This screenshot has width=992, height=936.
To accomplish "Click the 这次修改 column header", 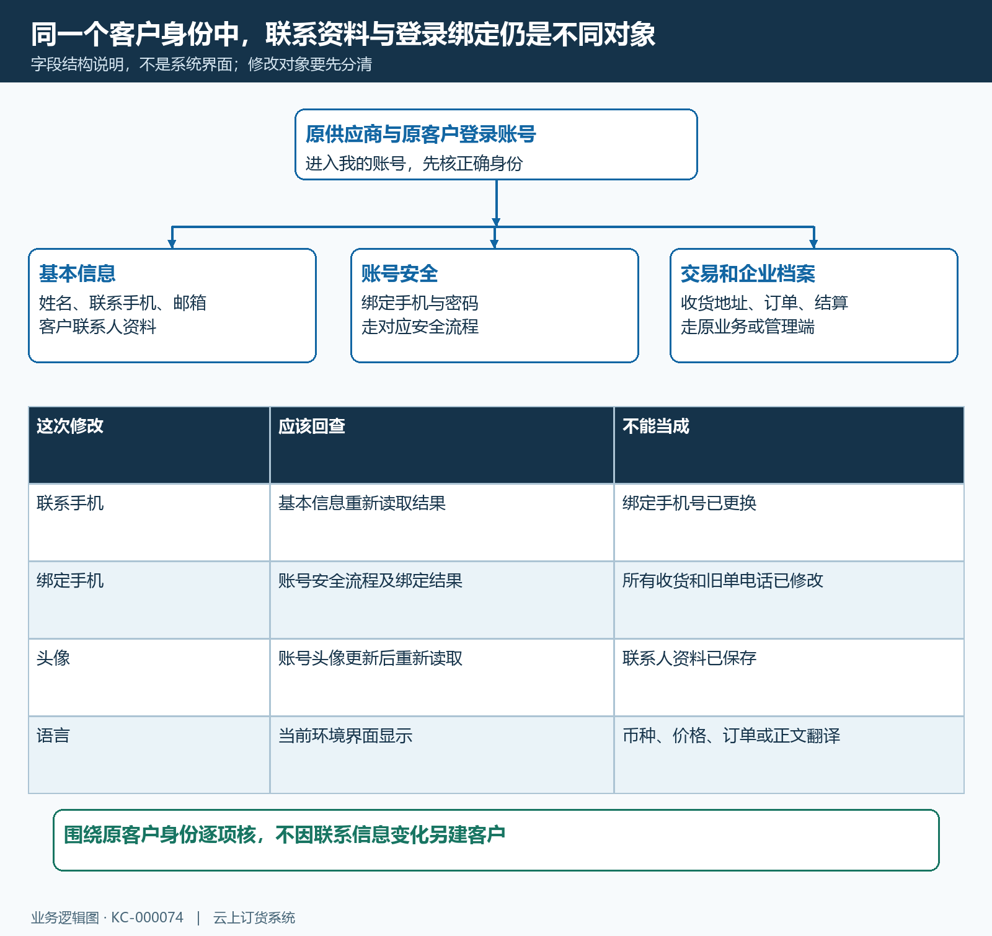I will (149, 445).
